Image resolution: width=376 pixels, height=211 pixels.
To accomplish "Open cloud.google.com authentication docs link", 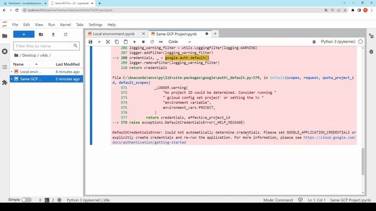I will pyautogui.click(x=330, y=138).
